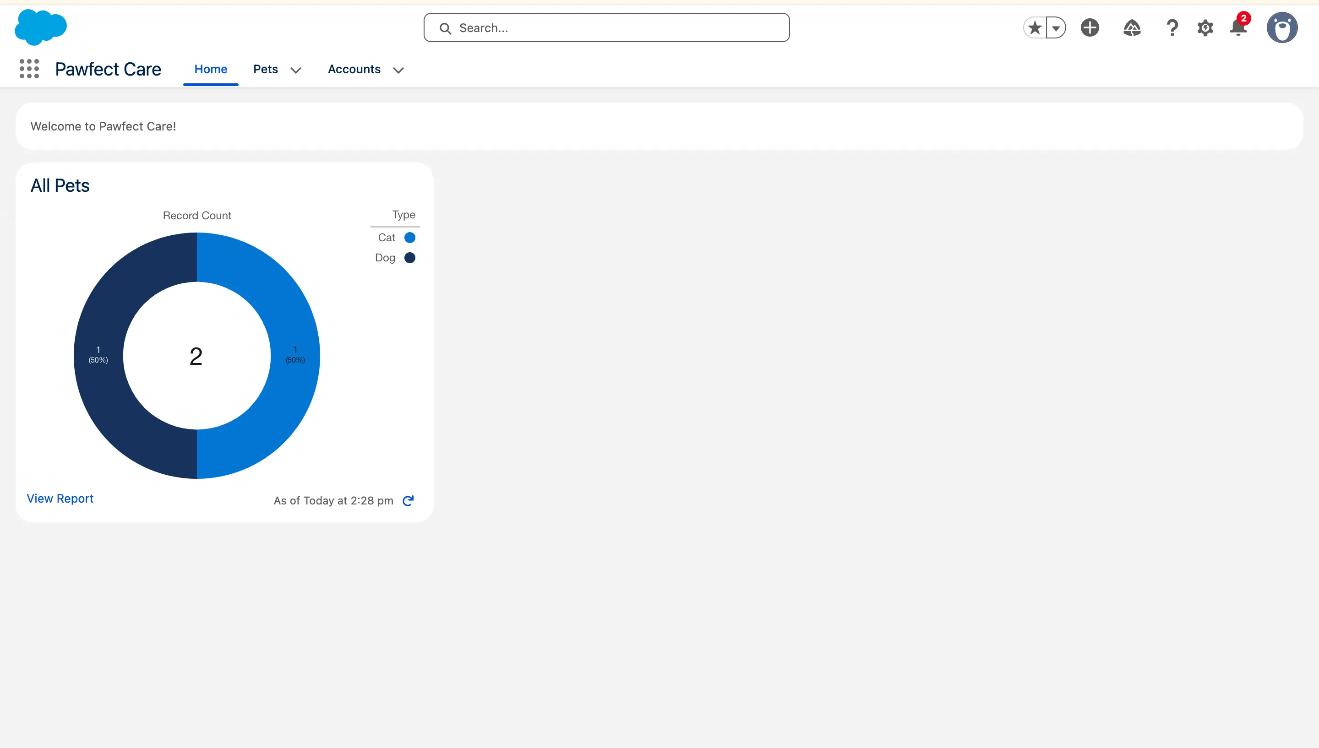Image resolution: width=1319 pixels, height=748 pixels.
Task: Click the Salesforce cloud logo
Action: click(x=40, y=27)
